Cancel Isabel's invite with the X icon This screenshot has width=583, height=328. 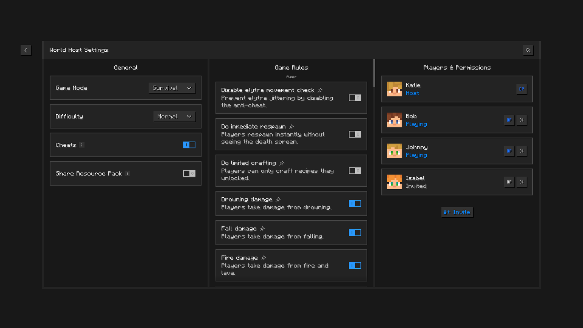521,182
